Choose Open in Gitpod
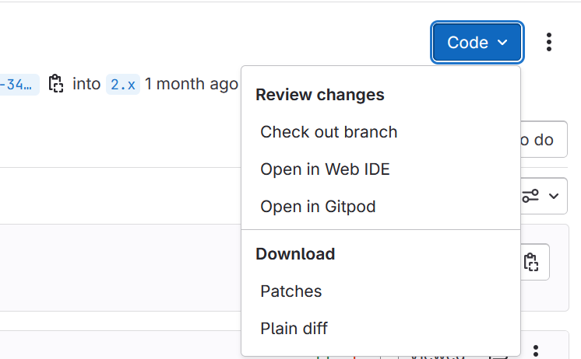581x359 pixels. click(x=318, y=207)
